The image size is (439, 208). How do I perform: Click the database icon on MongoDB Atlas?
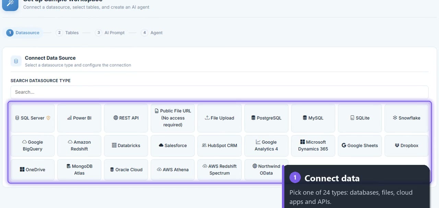(x=69, y=166)
